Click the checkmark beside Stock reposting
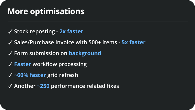Screen dimensions: 195x110 click(x=10, y=31)
